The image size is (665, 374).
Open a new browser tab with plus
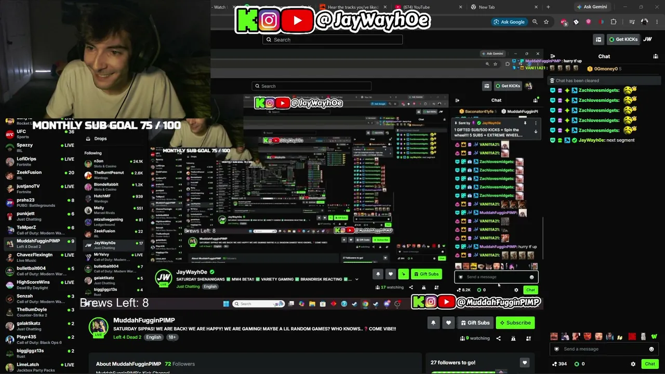(x=548, y=7)
